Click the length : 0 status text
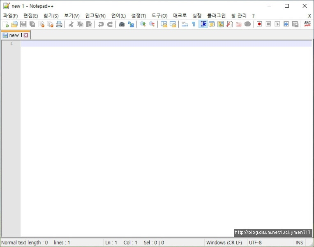The height and width of the screenshot is (247, 314). 38,242
